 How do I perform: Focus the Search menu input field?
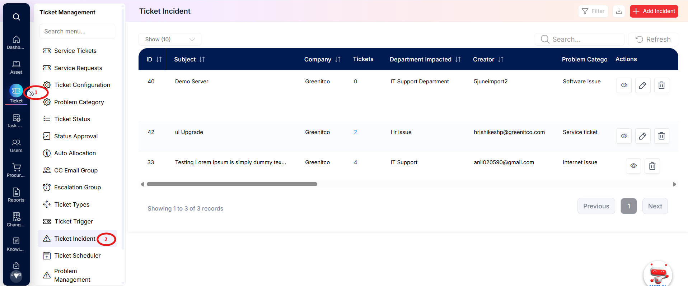(77, 31)
